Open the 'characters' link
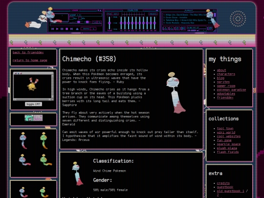The height and width of the screenshot is (198, 264). click(x=226, y=74)
